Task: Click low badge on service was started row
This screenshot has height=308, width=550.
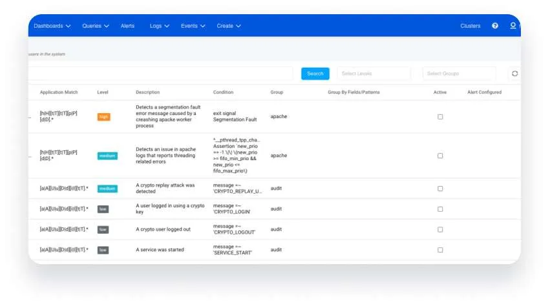Action: (103, 250)
